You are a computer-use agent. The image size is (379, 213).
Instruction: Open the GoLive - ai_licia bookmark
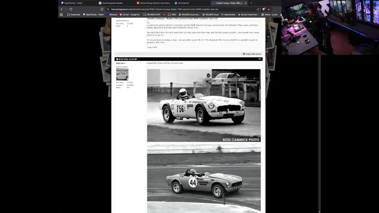[269, 14]
